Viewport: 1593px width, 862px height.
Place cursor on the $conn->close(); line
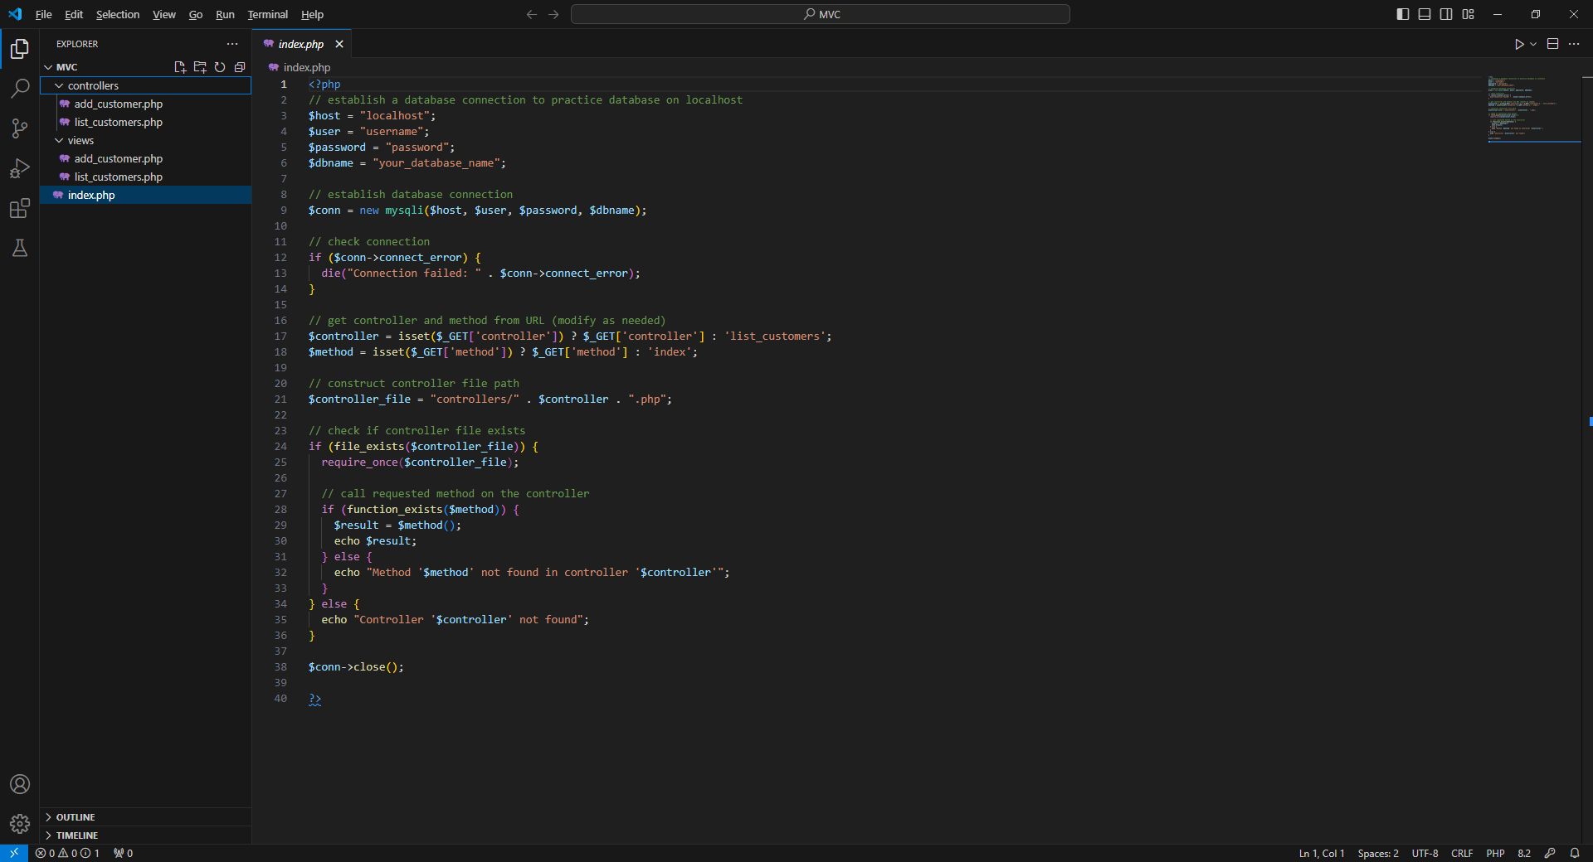pos(356,667)
